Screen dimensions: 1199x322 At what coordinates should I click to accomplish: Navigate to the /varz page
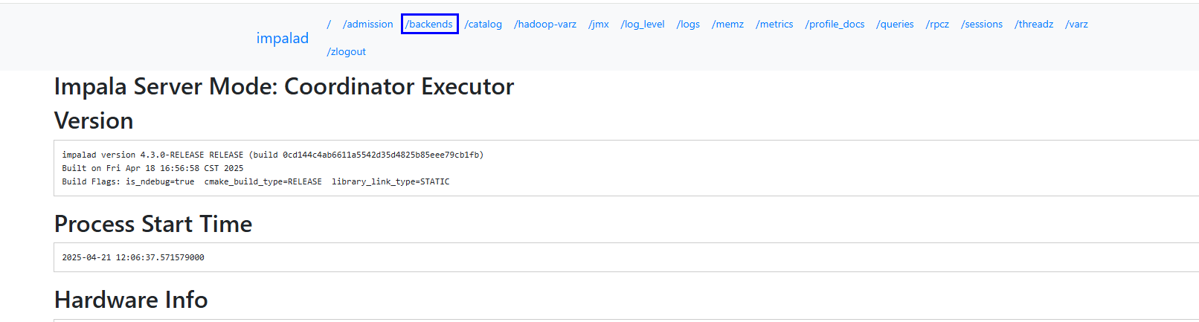pyautogui.click(x=1076, y=24)
